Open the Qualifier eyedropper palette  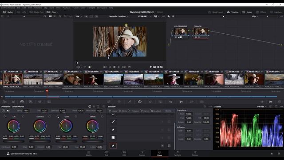point(130,102)
